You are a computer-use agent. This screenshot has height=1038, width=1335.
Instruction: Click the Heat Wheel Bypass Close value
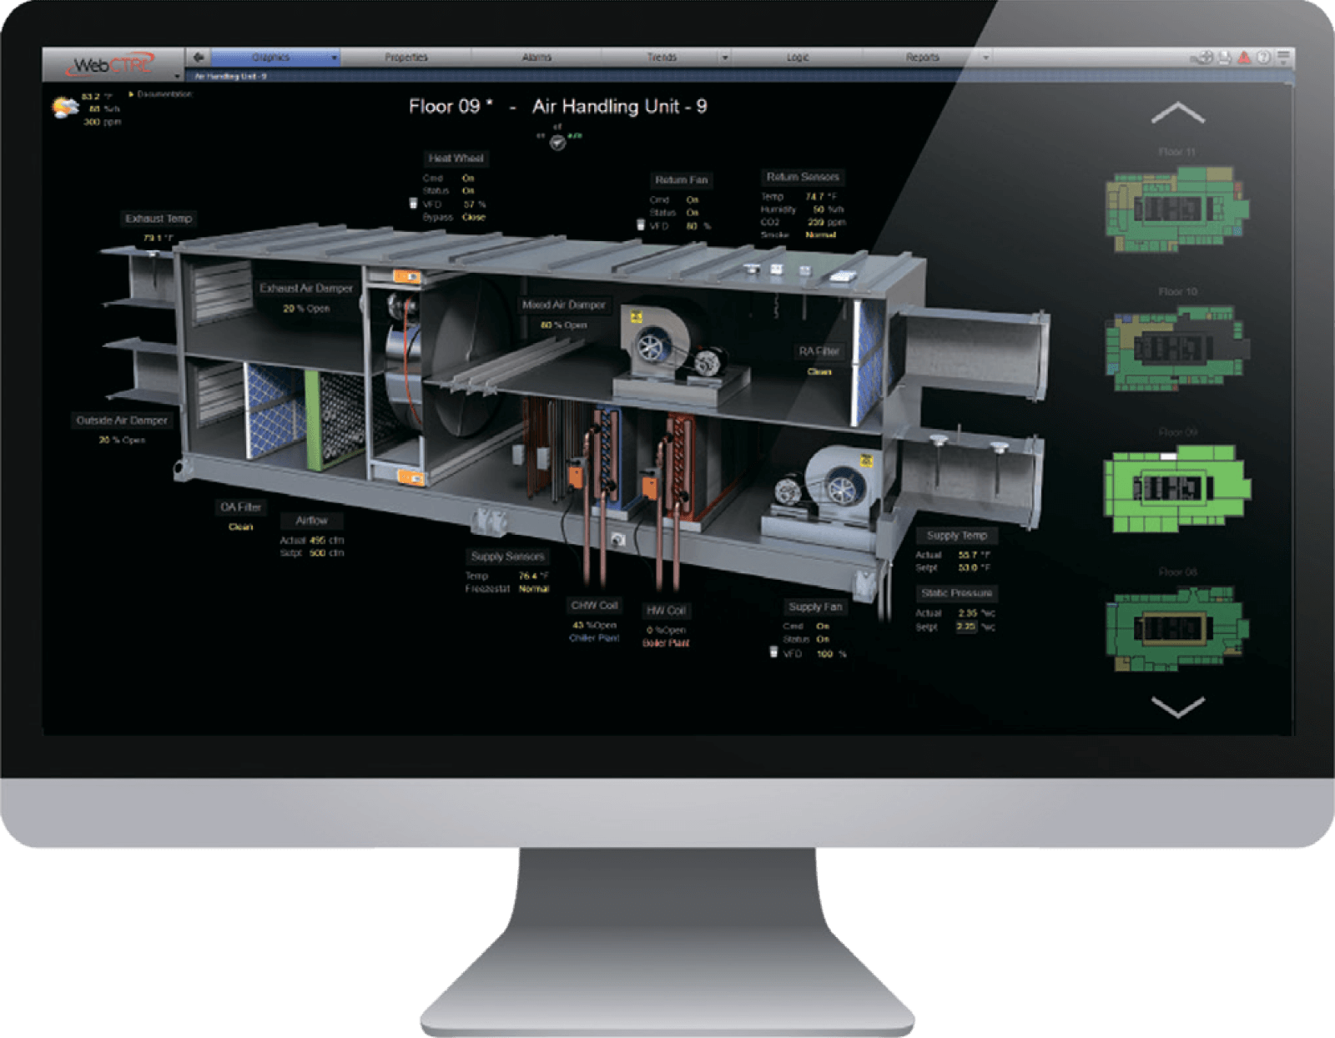pyautogui.click(x=473, y=217)
